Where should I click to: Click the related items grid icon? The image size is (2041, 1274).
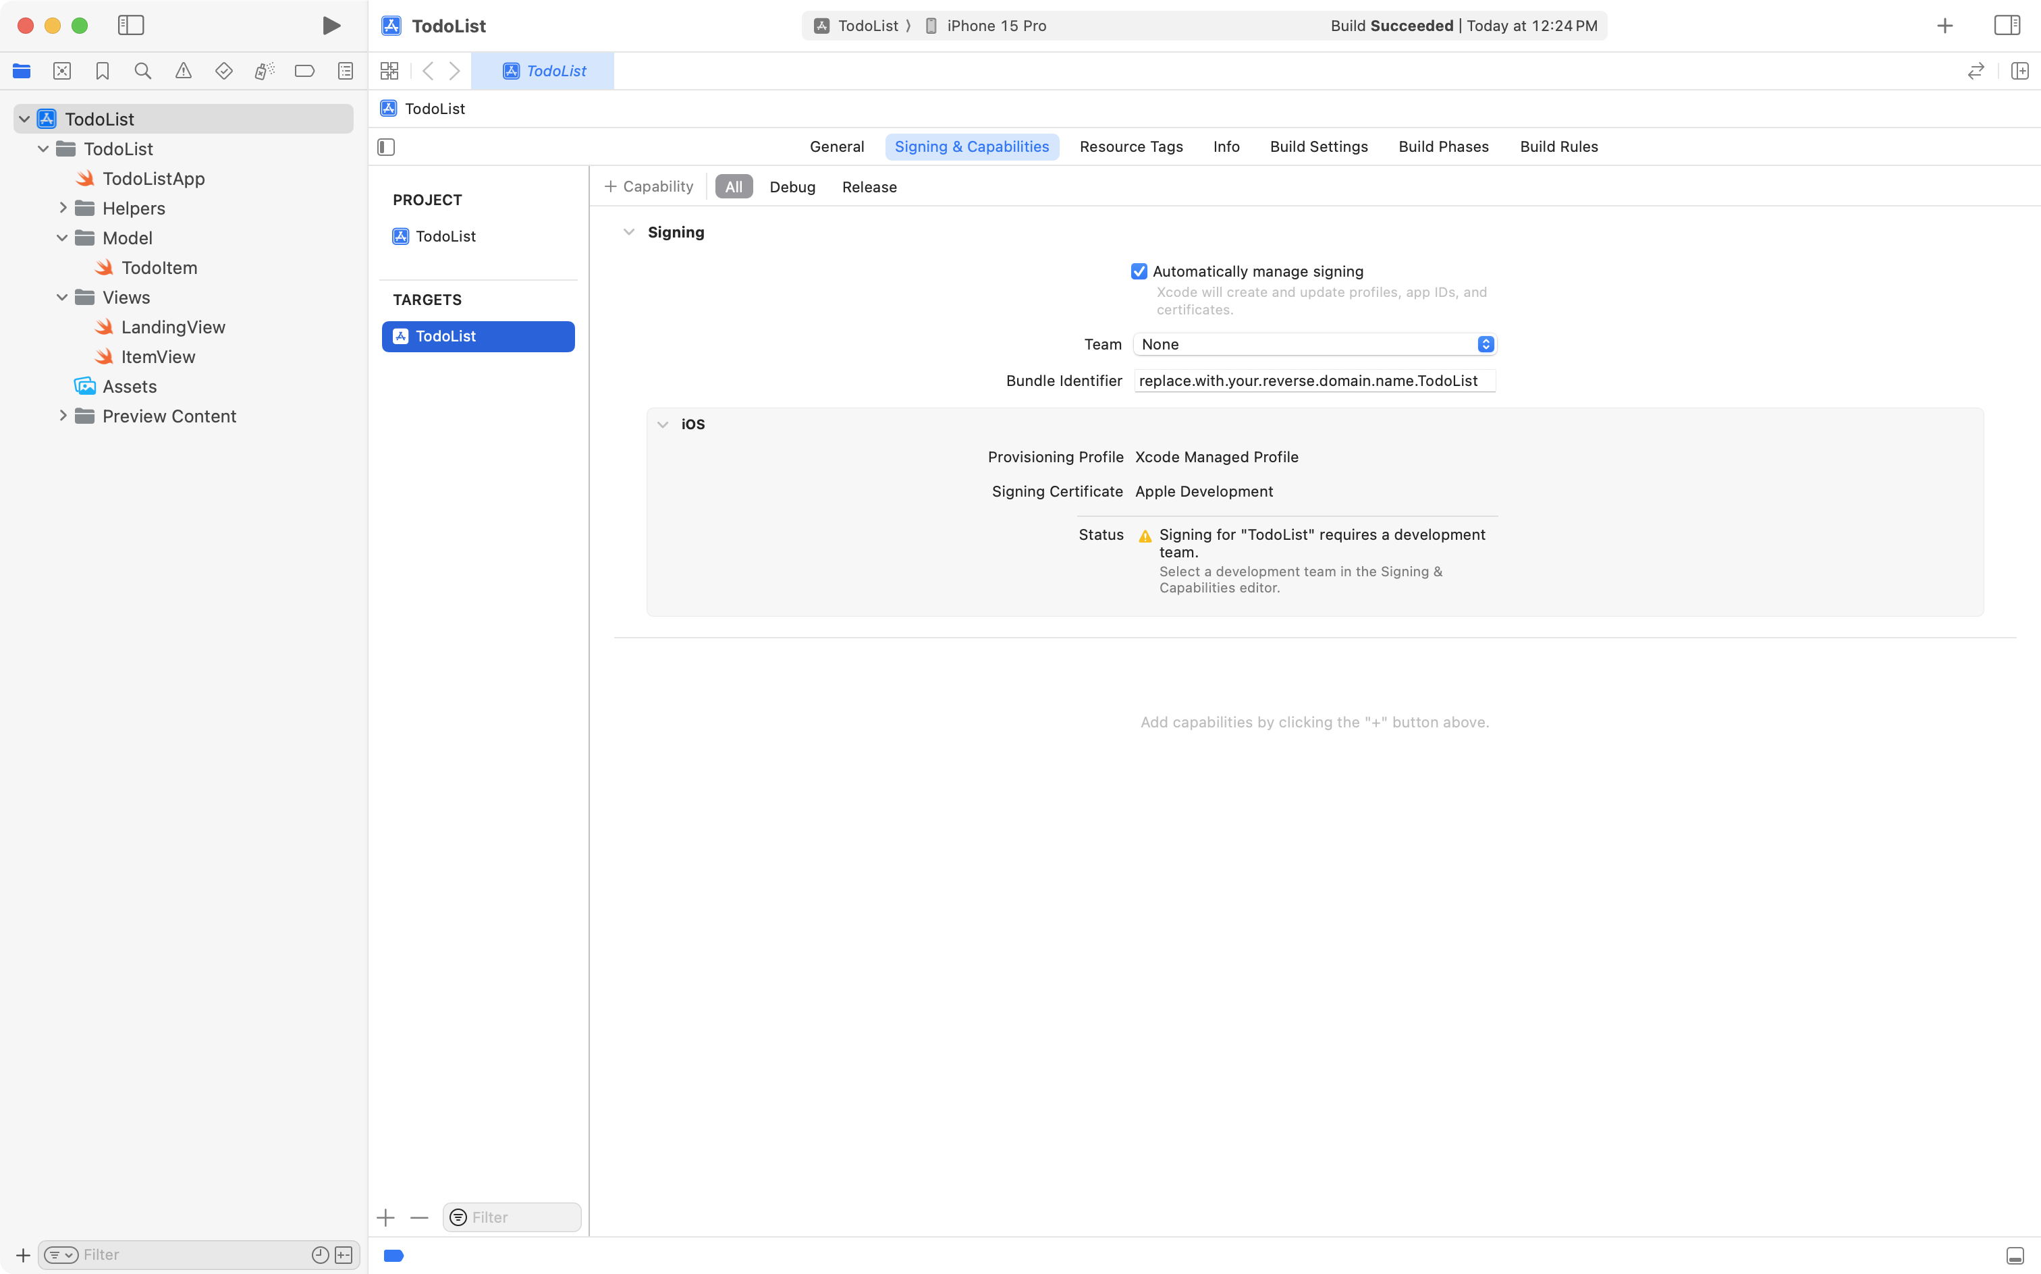click(389, 72)
